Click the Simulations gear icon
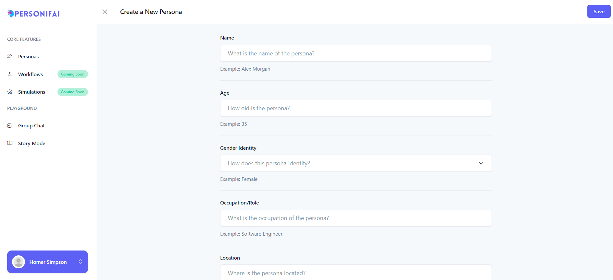 tap(10, 92)
